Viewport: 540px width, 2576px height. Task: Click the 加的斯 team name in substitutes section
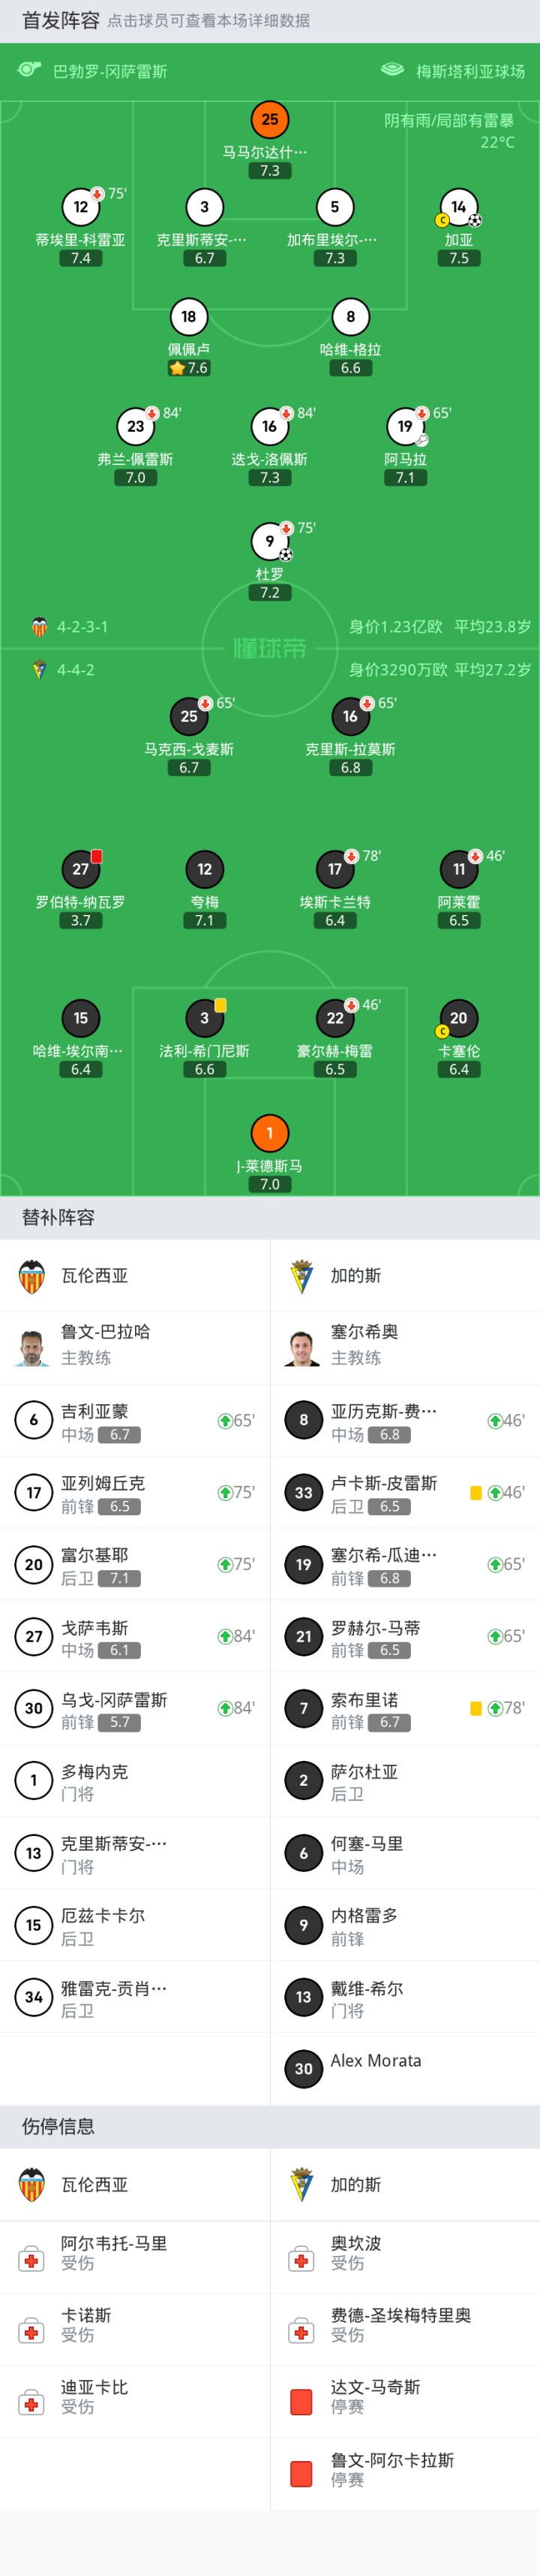(355, 1276)
